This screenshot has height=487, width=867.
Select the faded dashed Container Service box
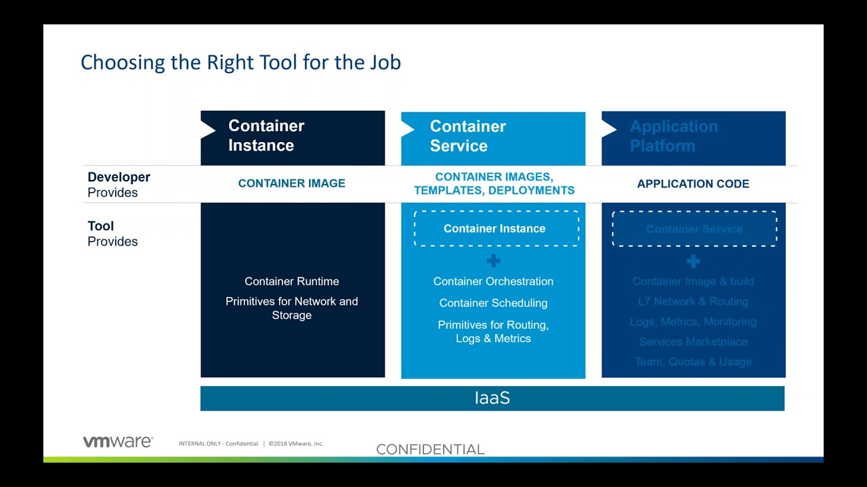694,229
